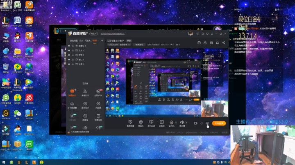The image size is (295, 165).
Task: Click the user avatar in companion title bar
Action: tap(191, 34)
